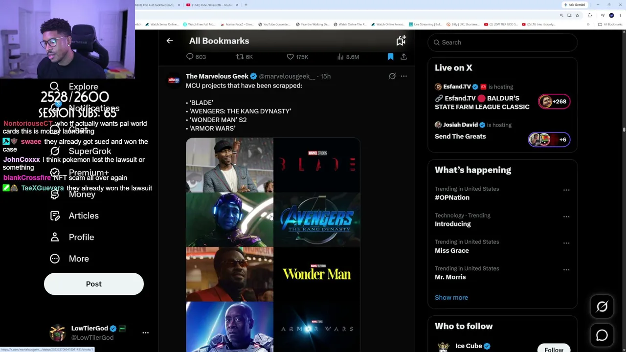This screenshot has width=626, height=352.
Task: Open the More sidebar menu
Action: coord(69,259)
